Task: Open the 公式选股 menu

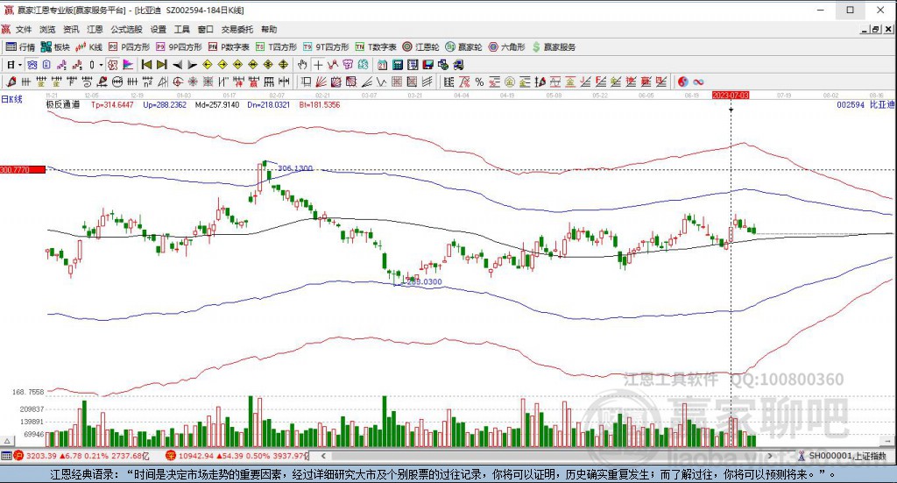Action: tap(126, 29)
